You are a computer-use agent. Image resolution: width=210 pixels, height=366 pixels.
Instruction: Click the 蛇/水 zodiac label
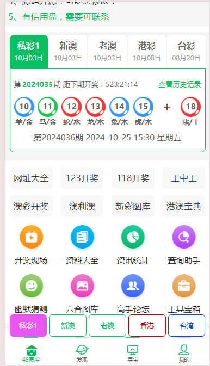point(72,122)
